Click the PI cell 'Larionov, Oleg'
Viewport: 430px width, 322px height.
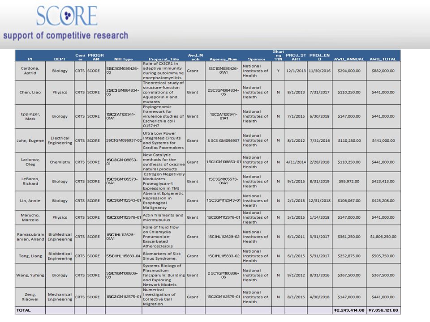coord(30,162)
